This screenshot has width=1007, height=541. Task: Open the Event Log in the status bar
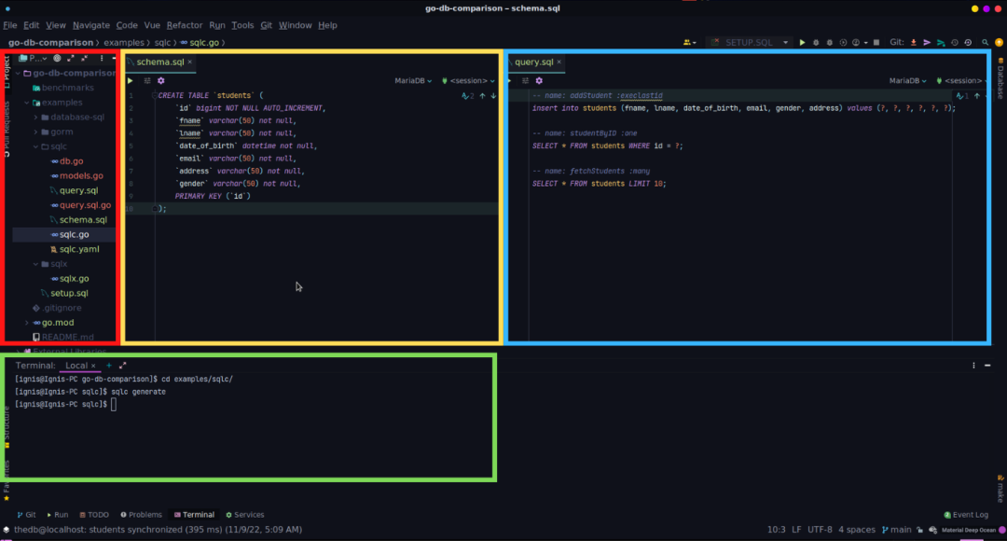click(x=966, y=515)
